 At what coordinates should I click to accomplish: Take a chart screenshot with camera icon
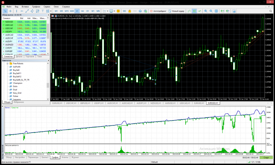[x=234, y=11]
